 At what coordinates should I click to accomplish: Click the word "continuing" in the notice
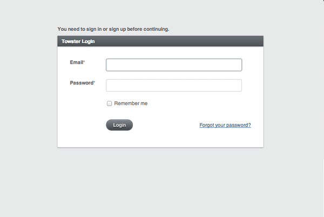coord(154,29)
